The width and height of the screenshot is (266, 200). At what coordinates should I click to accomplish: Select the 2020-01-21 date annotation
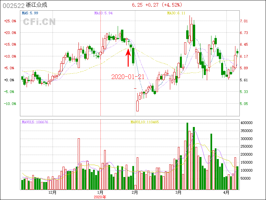(x=128, y=77)
